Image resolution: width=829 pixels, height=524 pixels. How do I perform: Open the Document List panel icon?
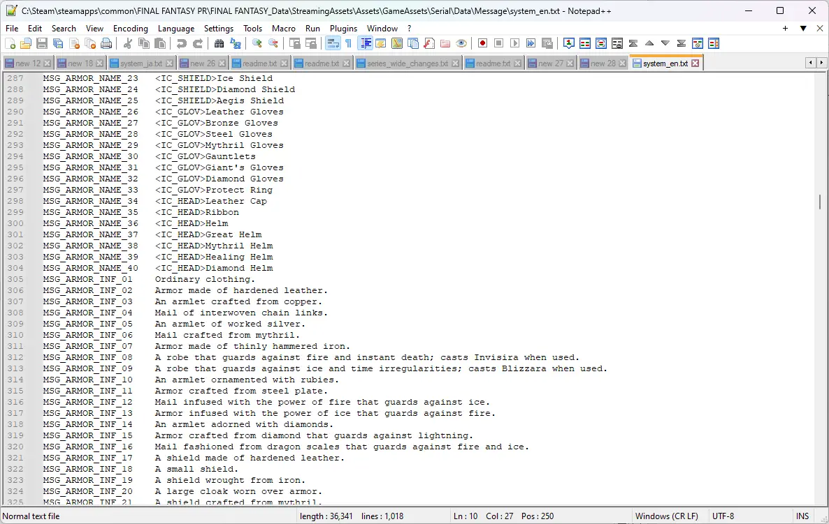coord(413,44)
